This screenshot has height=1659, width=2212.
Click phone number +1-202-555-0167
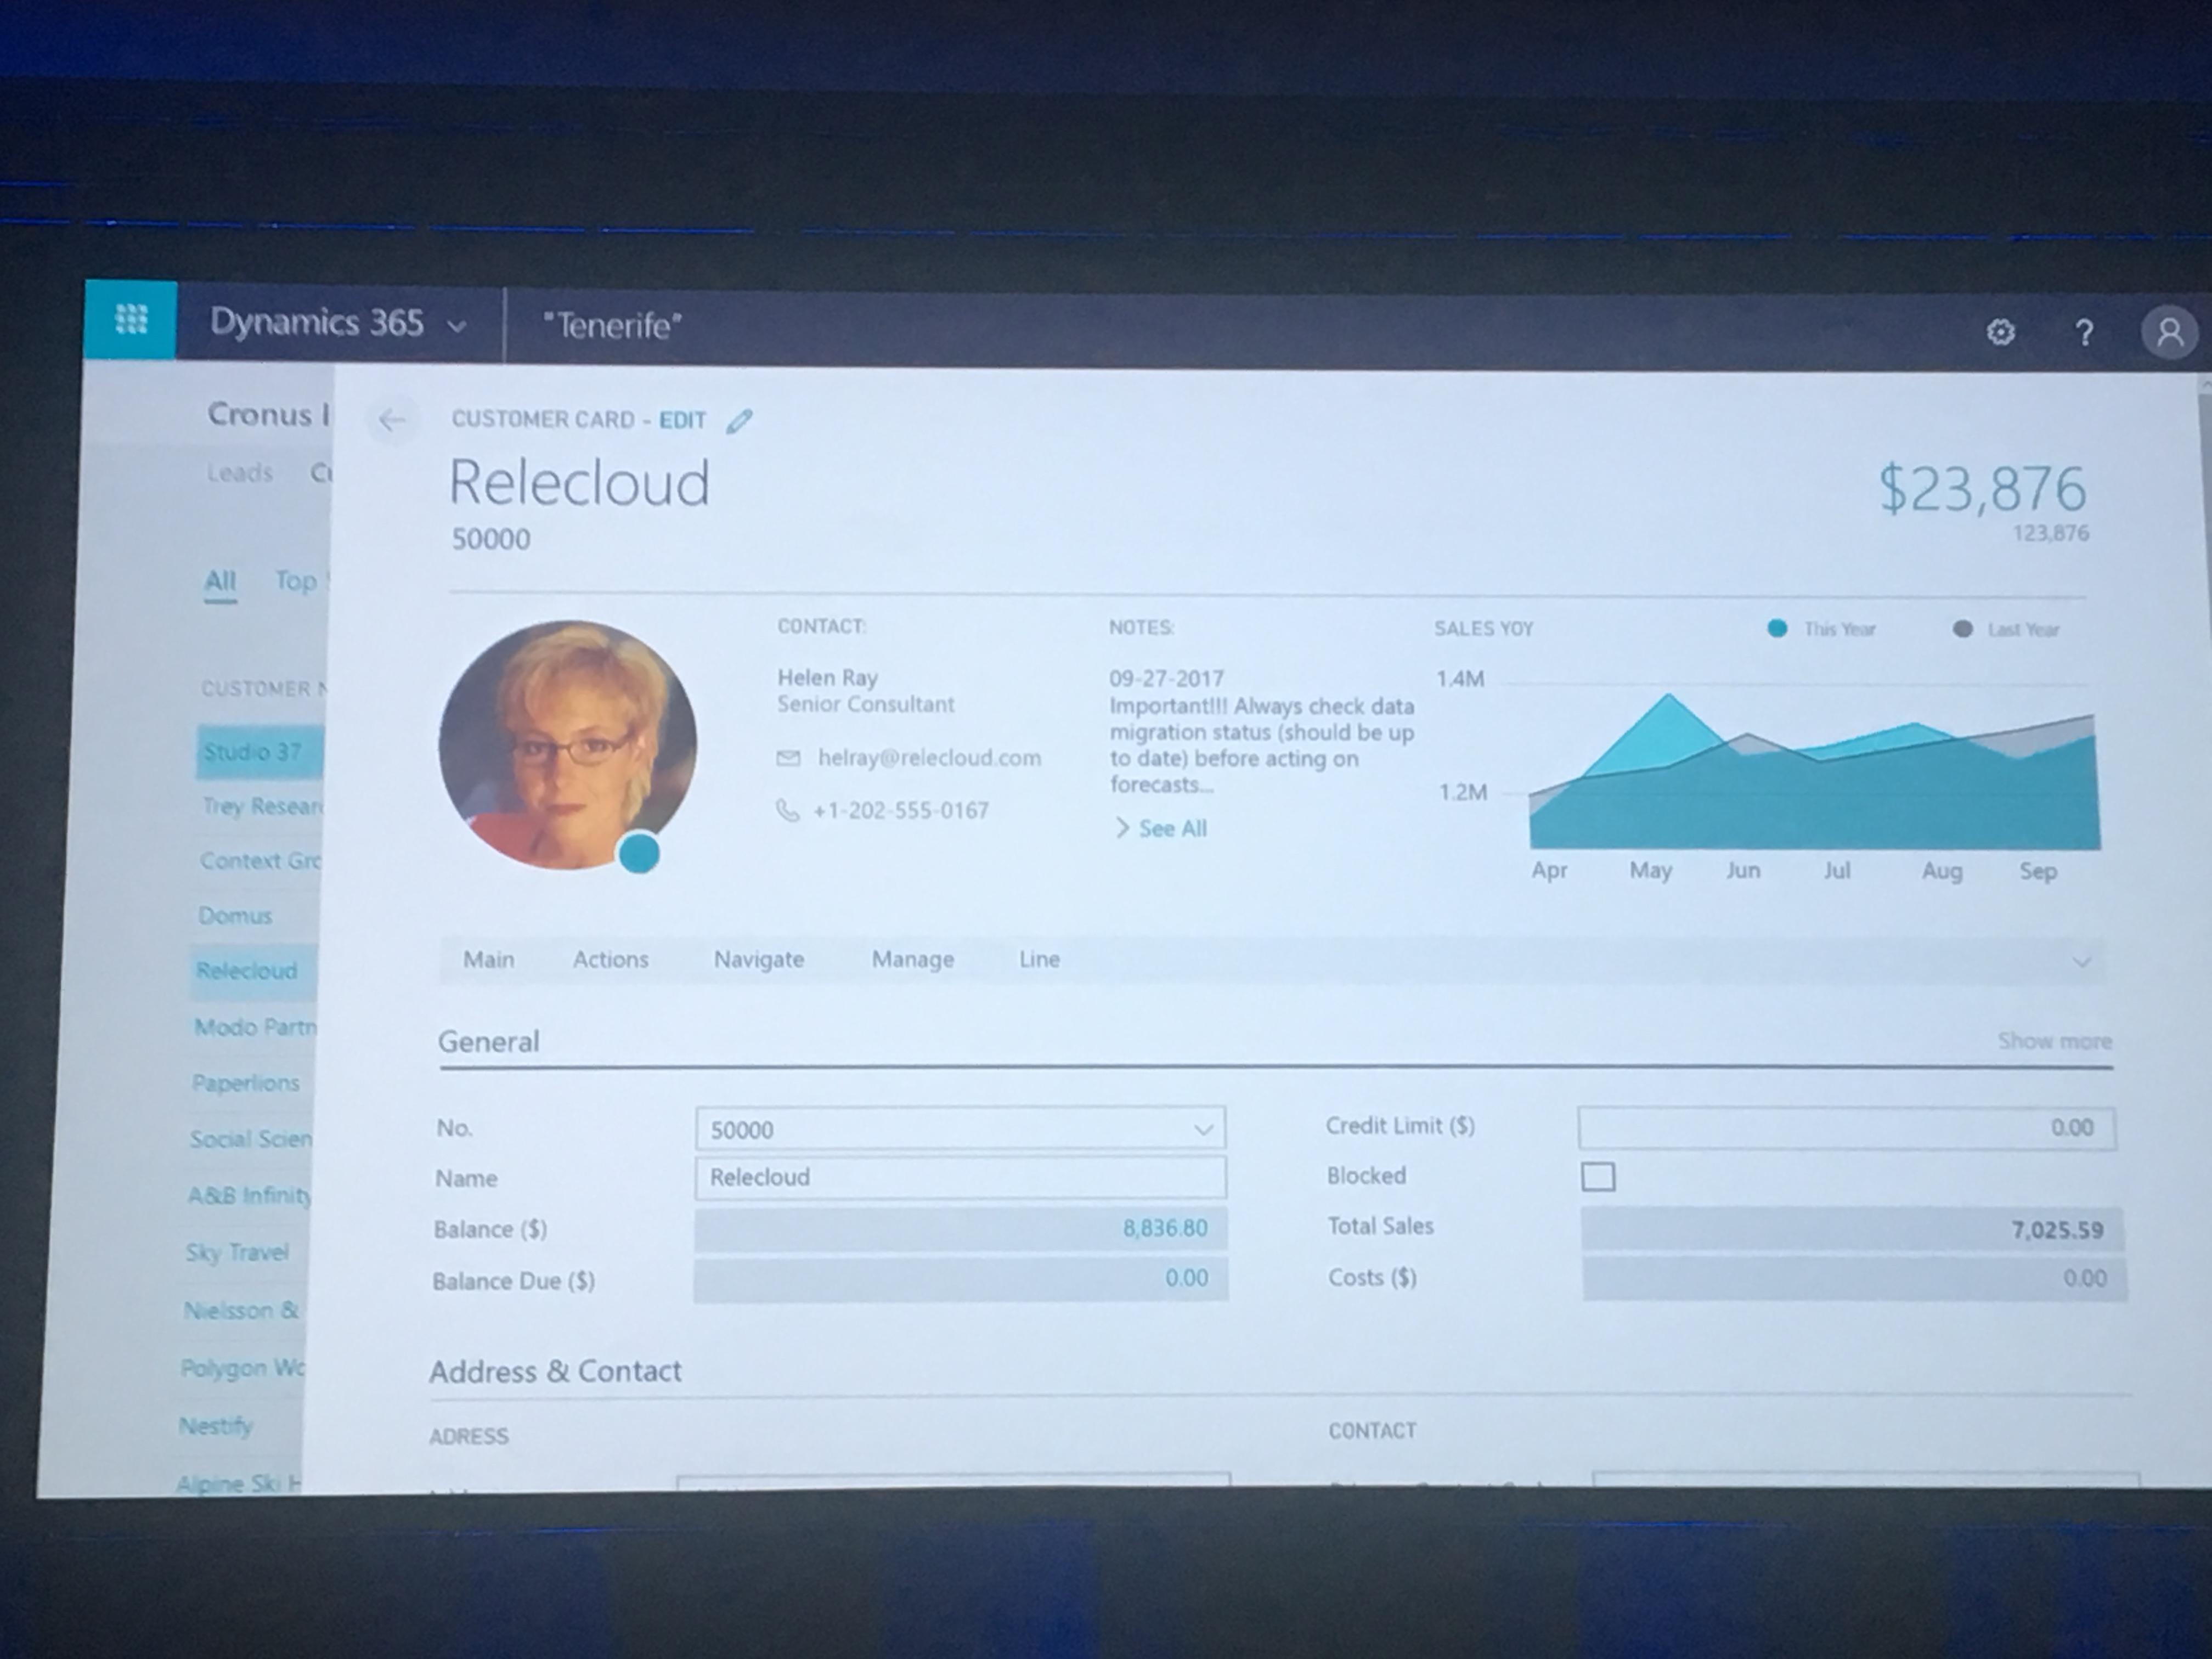900,810
